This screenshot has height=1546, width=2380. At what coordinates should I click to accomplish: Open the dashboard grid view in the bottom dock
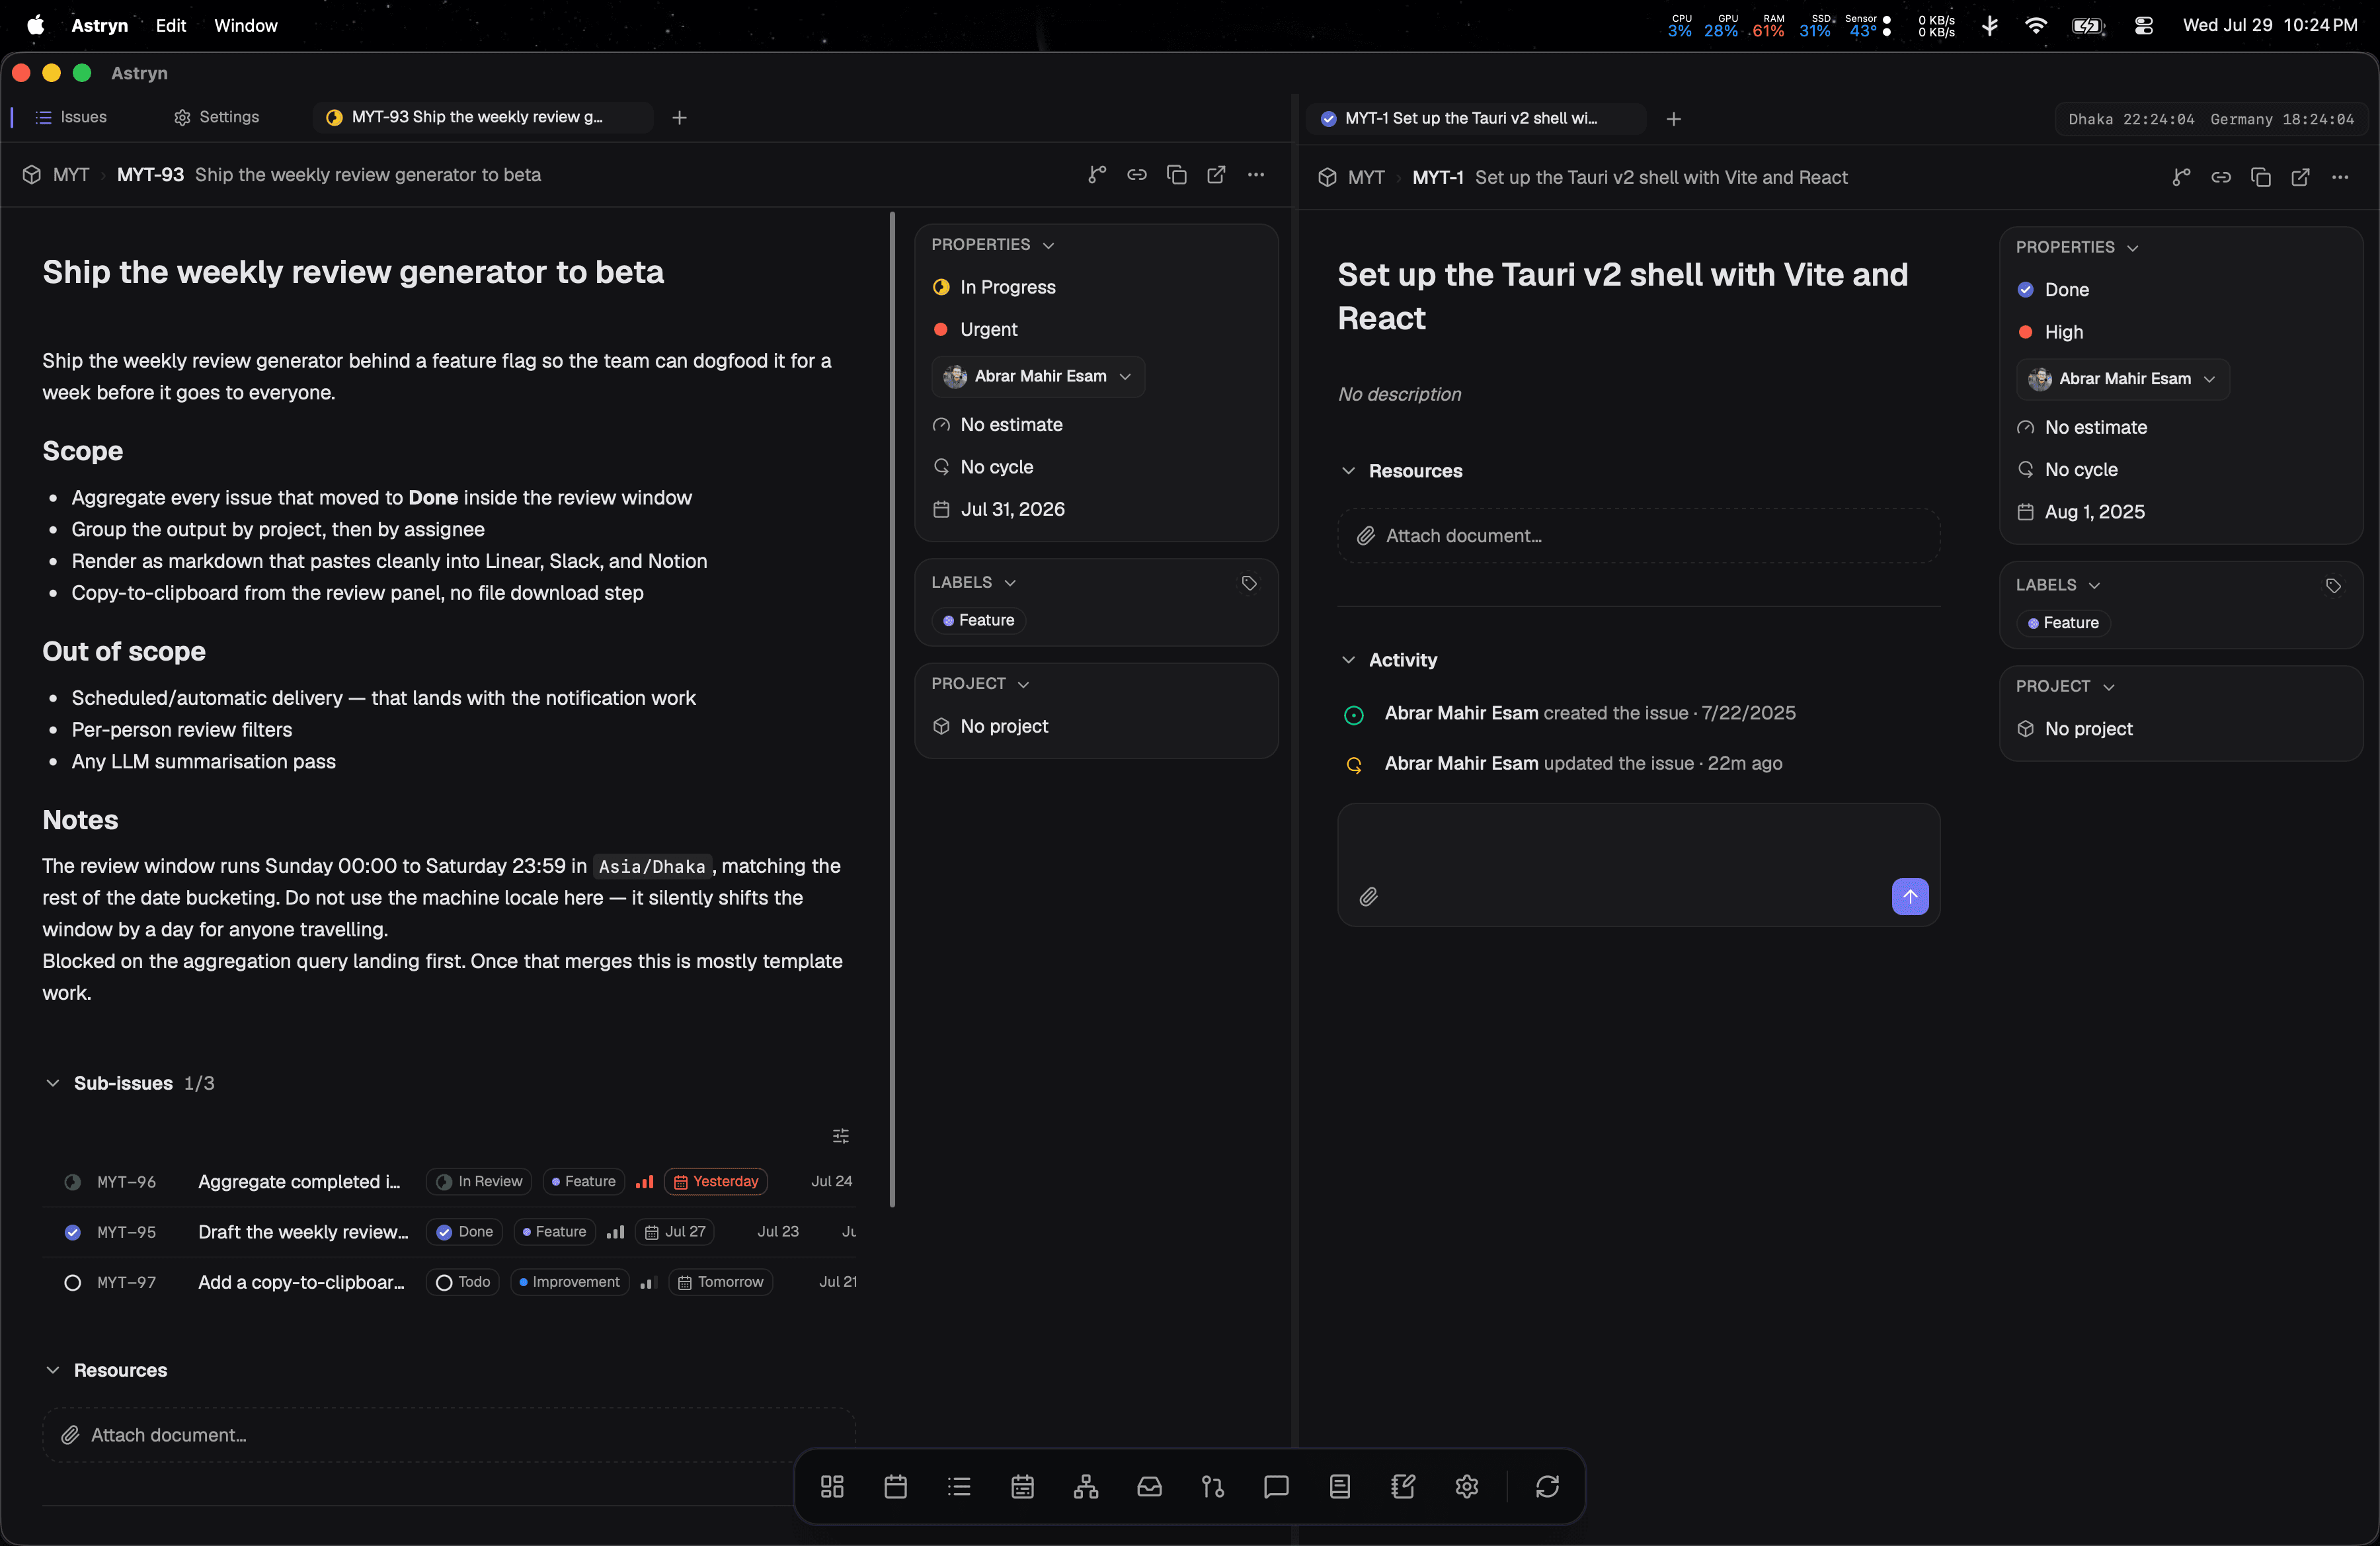832,1486
